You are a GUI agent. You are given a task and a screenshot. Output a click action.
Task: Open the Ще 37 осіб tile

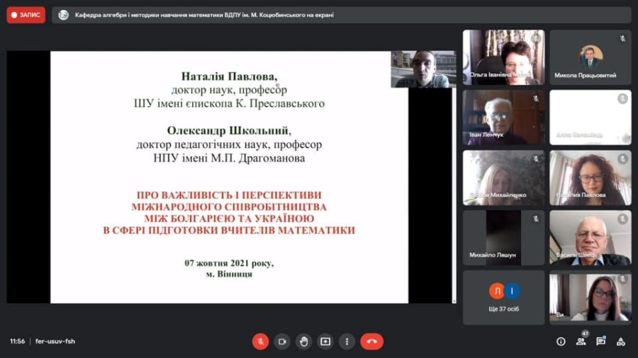click(504, 298)
